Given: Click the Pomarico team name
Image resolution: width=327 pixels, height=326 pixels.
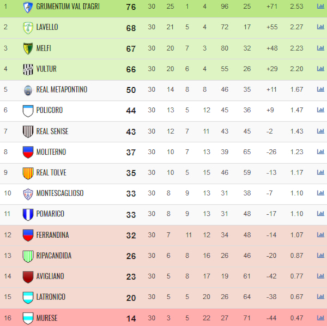Looking at the screenshot, I should point(50,214).
